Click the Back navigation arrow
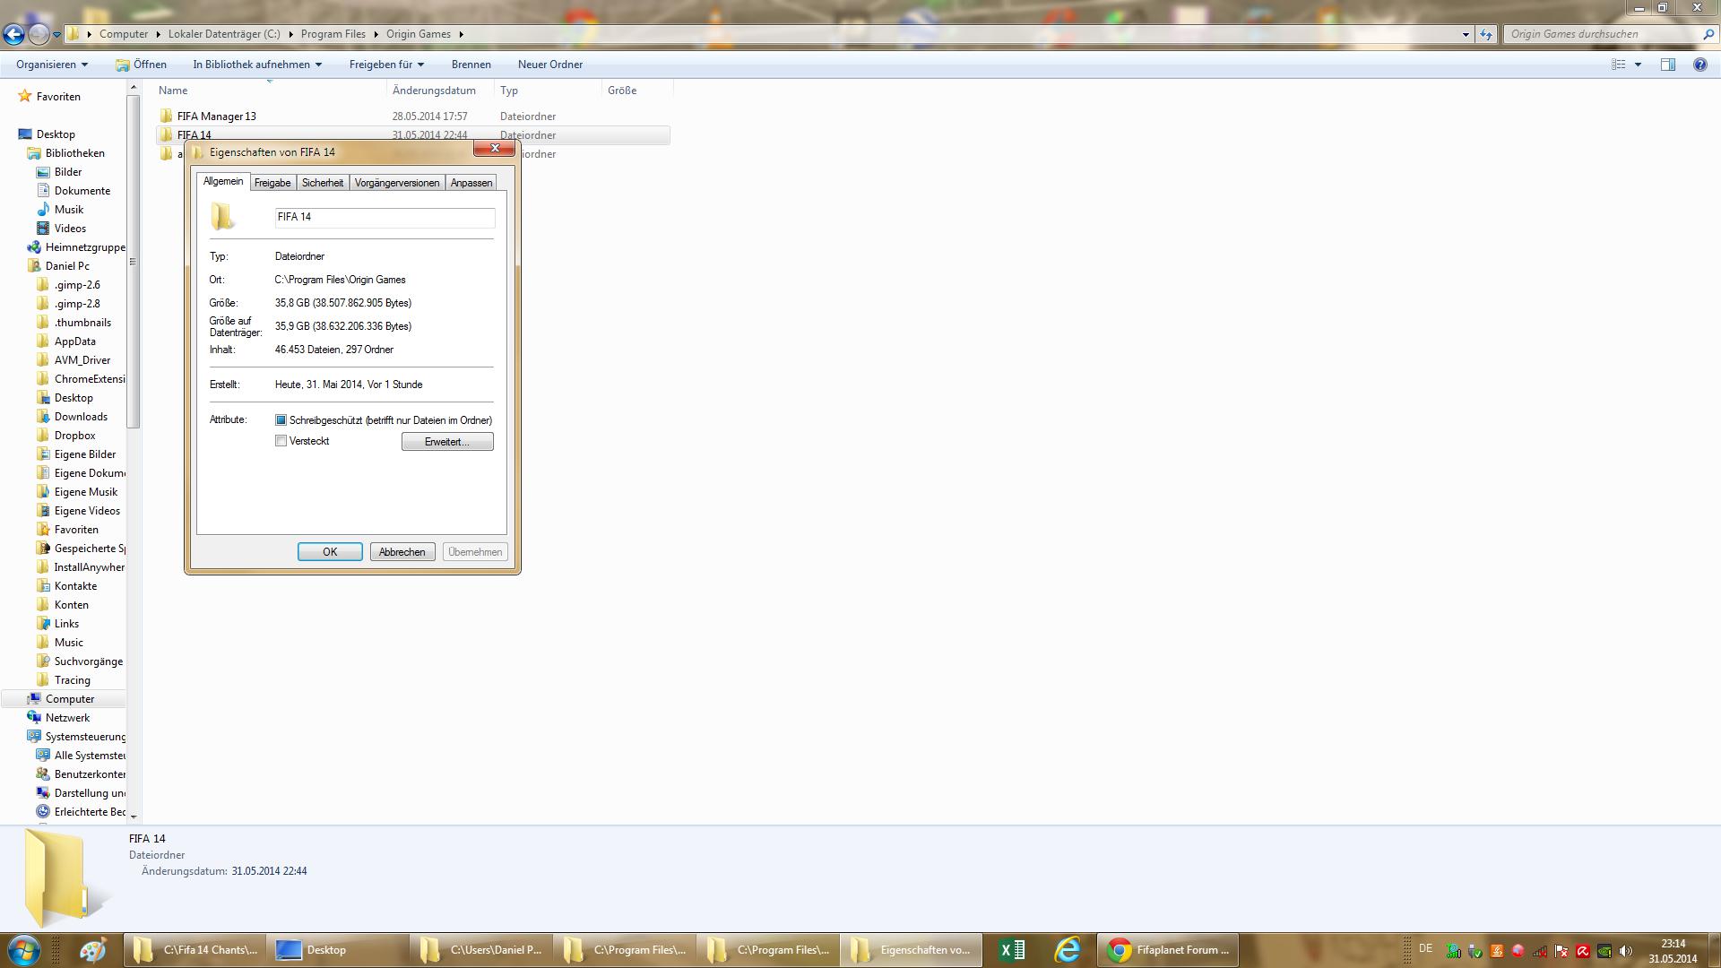Screen dimensions: 1721x968 coord(13,34)
